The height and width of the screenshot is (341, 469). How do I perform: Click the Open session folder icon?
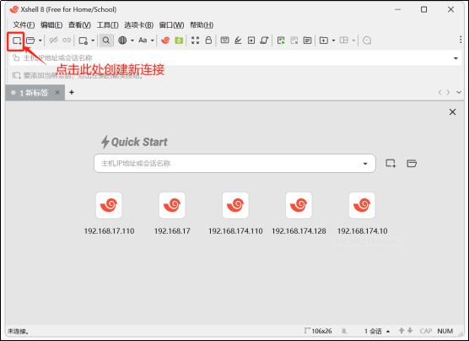coord(30,41)
